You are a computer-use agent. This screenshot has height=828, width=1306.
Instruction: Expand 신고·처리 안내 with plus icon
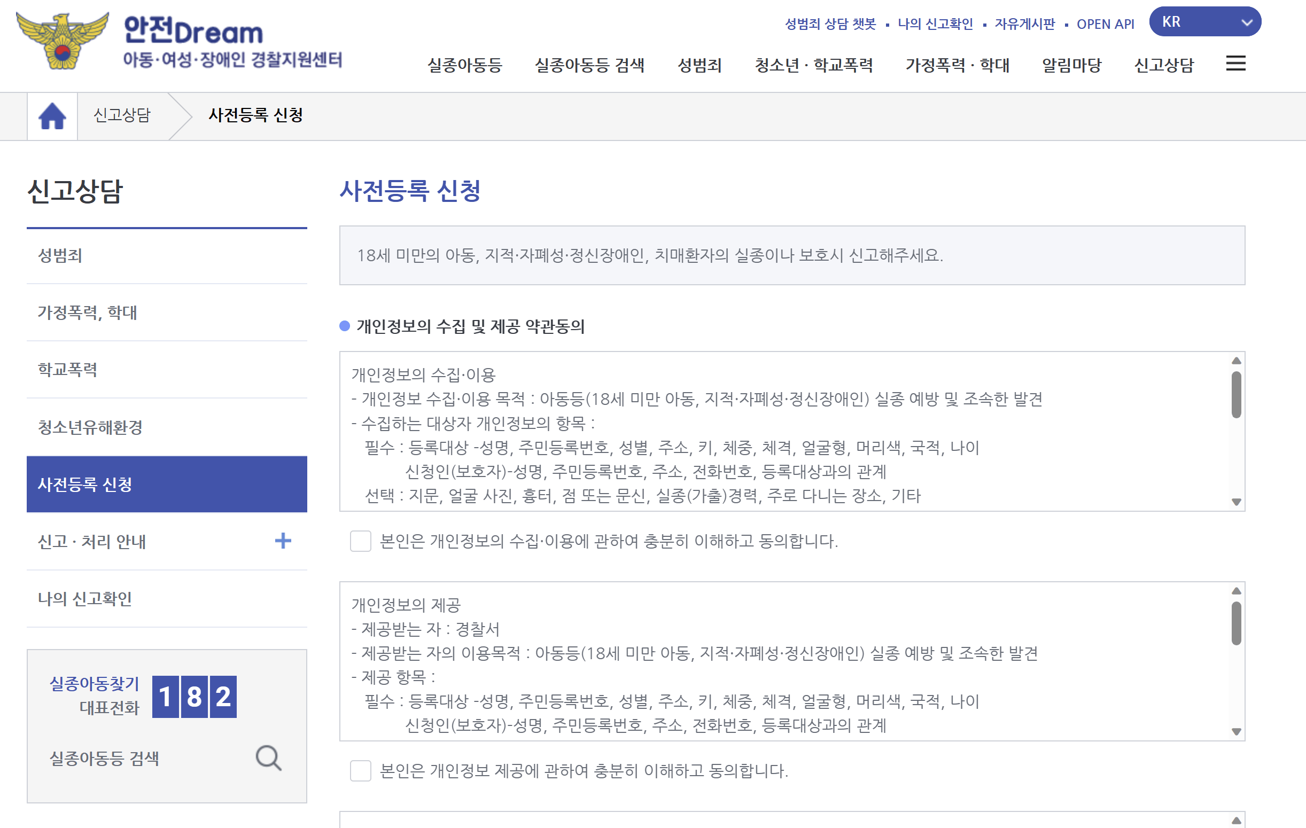click(283, 541)
